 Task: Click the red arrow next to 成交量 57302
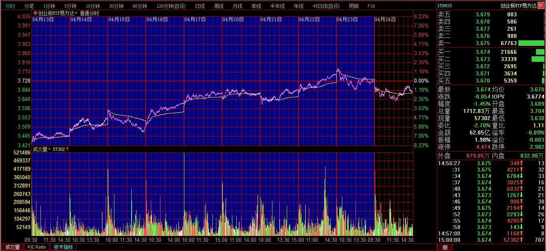tap(67, 149)
